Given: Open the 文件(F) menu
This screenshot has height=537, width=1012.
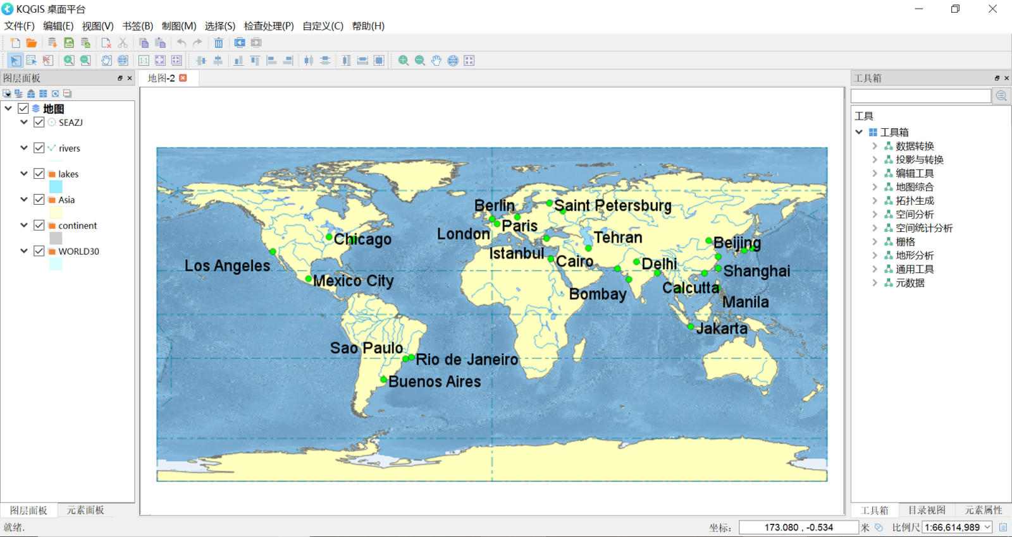Looking at the screenshot, I should pyautogui.click(x=20, y=26).
